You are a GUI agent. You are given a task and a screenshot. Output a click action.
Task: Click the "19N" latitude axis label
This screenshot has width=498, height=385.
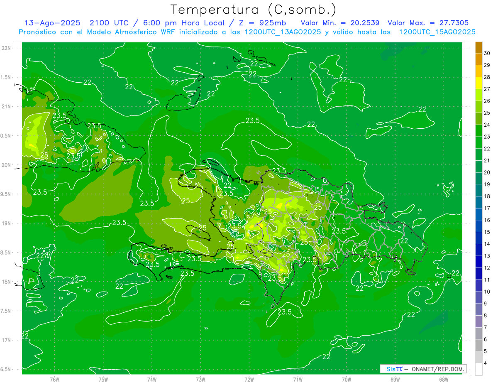(x=7, y=223)
